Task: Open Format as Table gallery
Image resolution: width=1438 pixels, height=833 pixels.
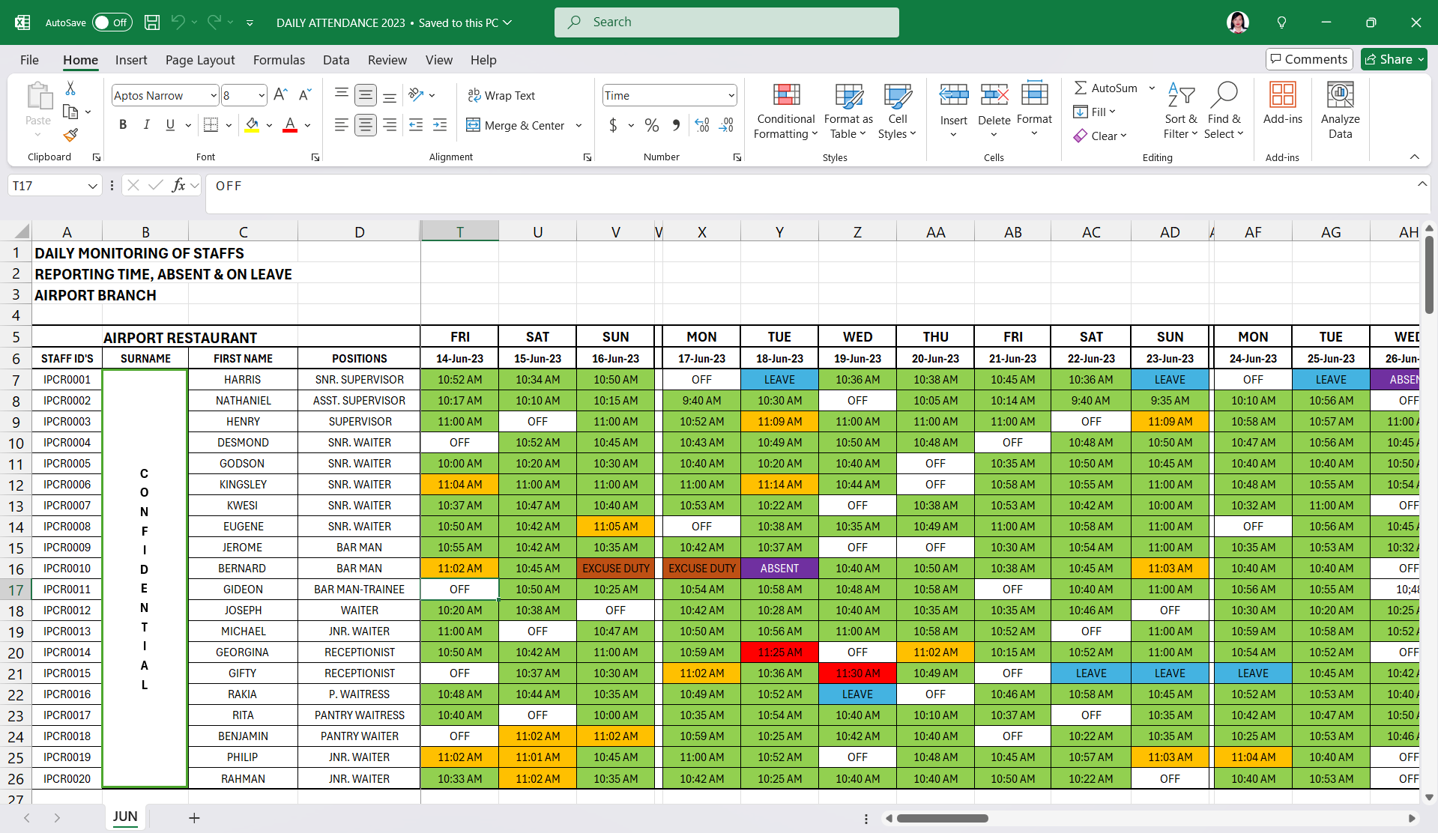Action: 848,111
